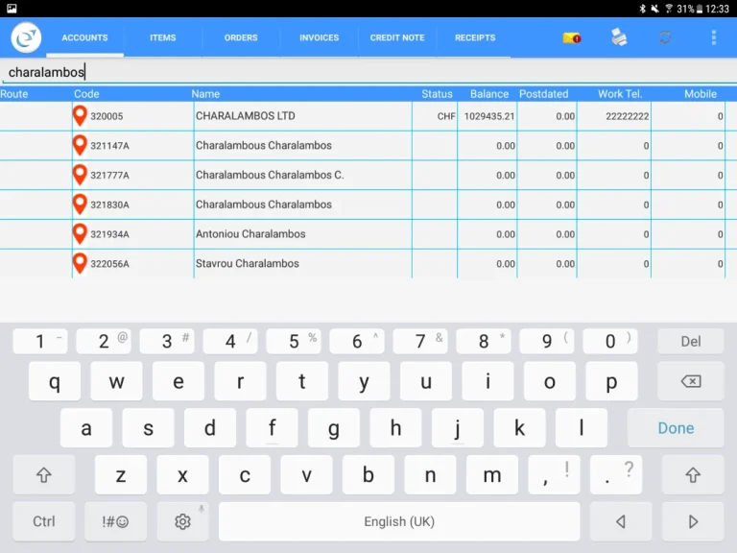
Task: Select Charalambous Charalambos C. account
Action: (x=270, y=175)
